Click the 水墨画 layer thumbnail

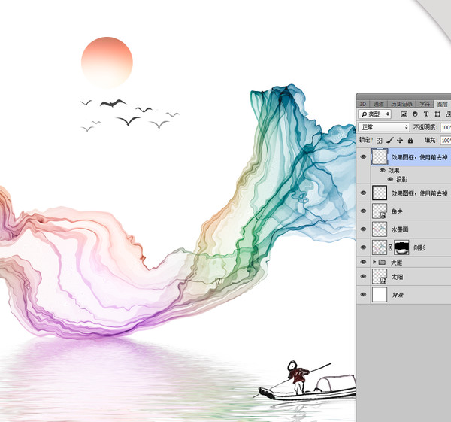pos(380,229)
